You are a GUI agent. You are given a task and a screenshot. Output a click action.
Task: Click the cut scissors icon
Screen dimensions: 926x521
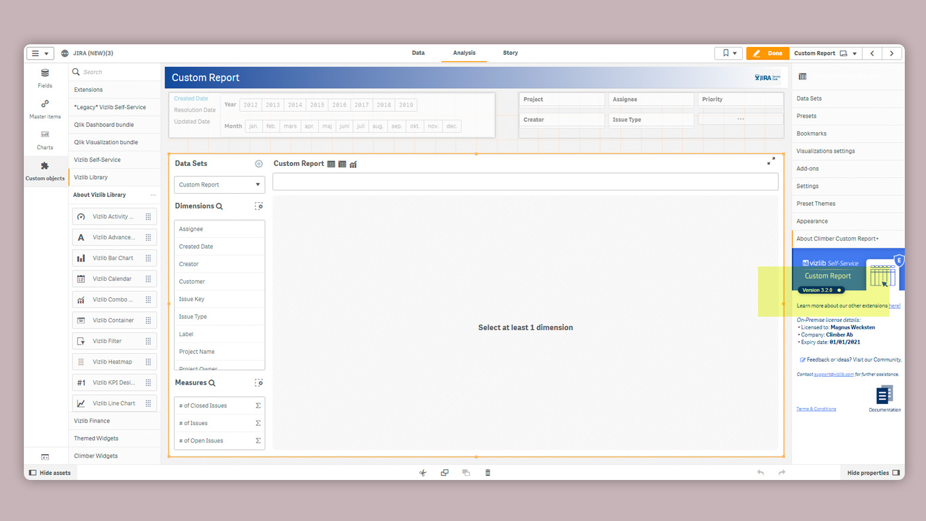coord(423,473)
